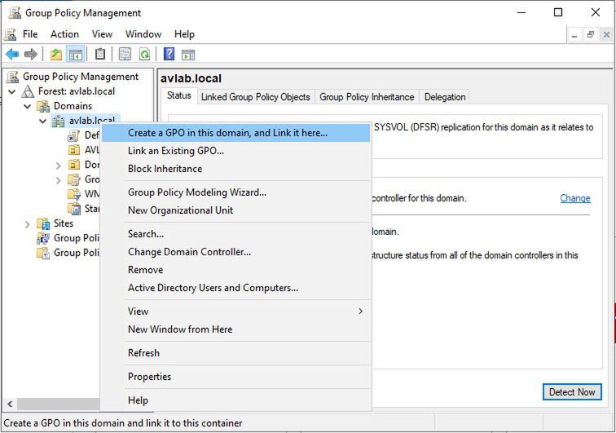This screenshot has width=616, height=433.
Task: Click the Starter GPOs folder icon
Action: [x=74, y=209]
